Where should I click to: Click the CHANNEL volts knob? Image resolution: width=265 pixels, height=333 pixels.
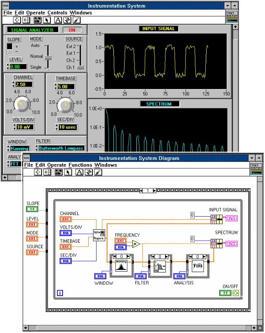tap(22, 104)
